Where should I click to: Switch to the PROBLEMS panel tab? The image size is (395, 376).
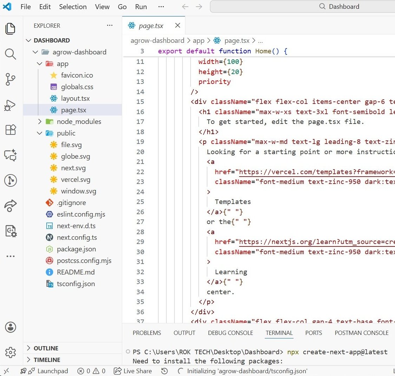(x=147, y=333)
